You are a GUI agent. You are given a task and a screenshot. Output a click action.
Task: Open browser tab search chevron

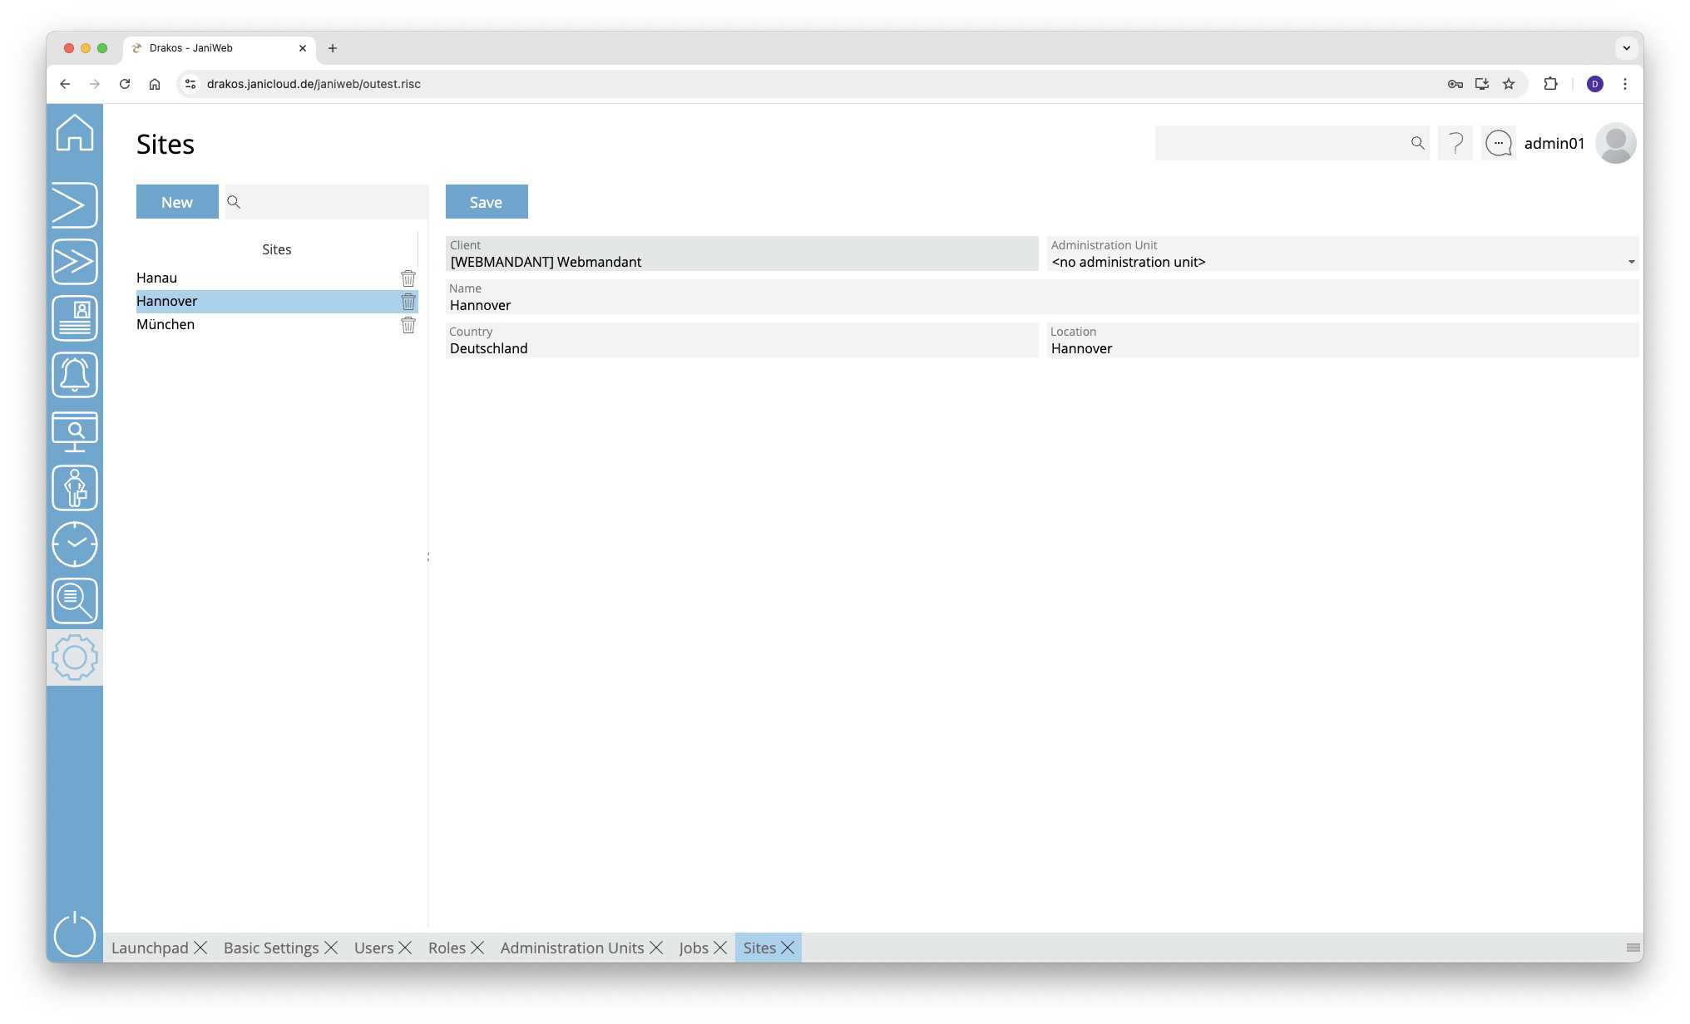click(1626, 48)
